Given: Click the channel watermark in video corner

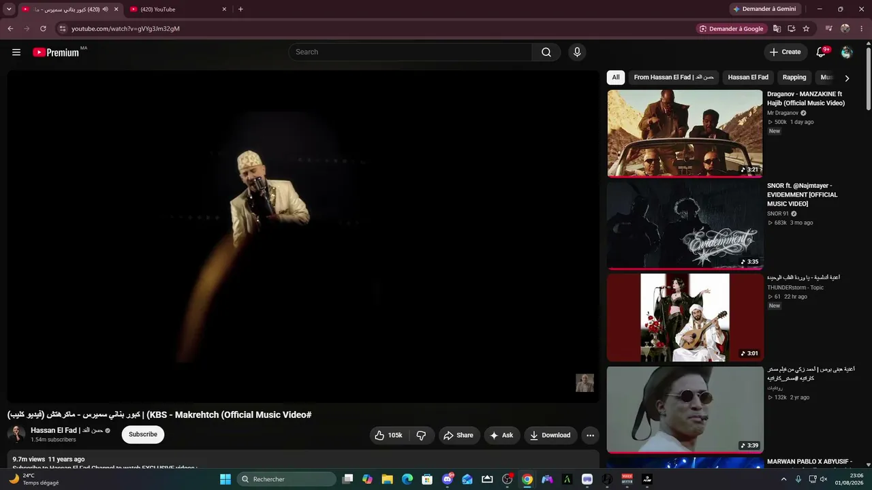Looking at the screenshot, I should click(x=585, y=383).
